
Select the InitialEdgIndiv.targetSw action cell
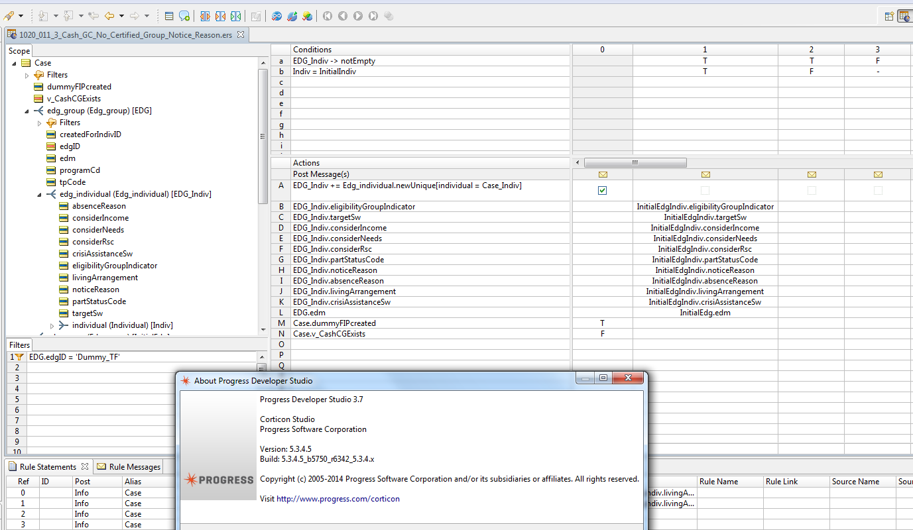705,217
